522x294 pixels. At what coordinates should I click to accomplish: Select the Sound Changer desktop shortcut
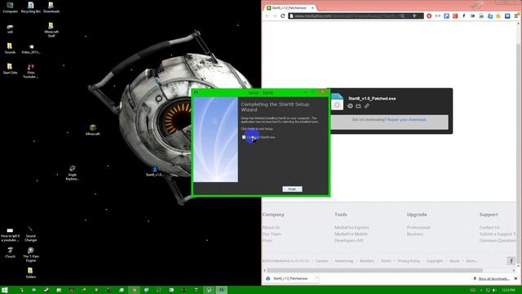pos(31,234)
